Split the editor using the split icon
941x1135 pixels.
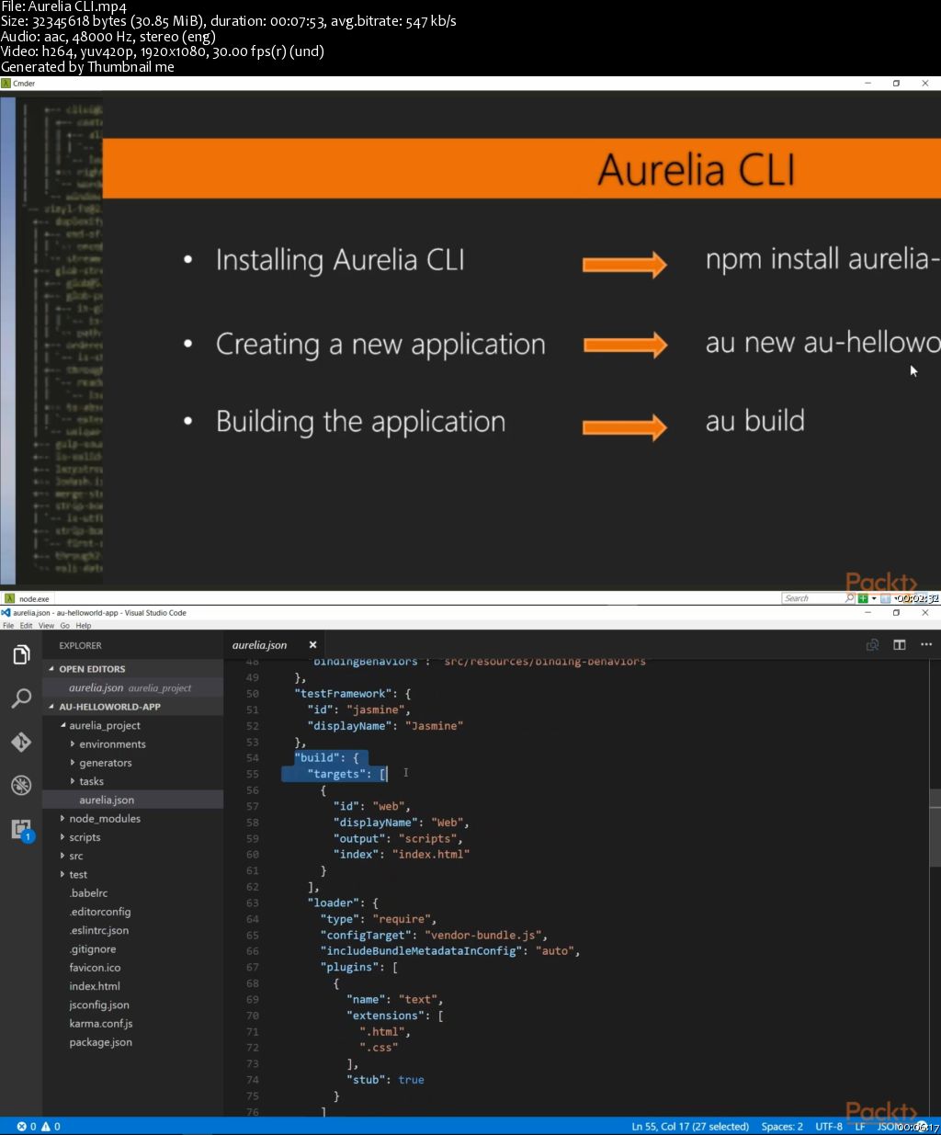click(900, 645)
